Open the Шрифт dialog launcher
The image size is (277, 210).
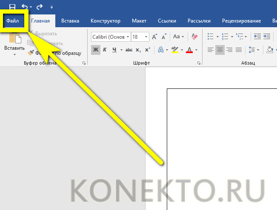pos(199,63)
